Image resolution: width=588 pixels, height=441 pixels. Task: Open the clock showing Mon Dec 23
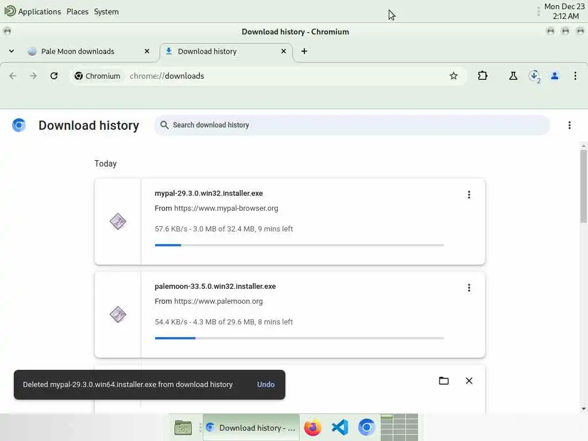(x=564, y=11)
